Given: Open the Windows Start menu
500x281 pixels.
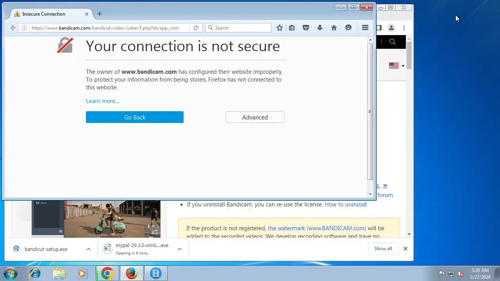Looking at the screenshot, I should pos(11,273).
